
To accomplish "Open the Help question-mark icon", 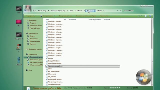I will 150,16.
